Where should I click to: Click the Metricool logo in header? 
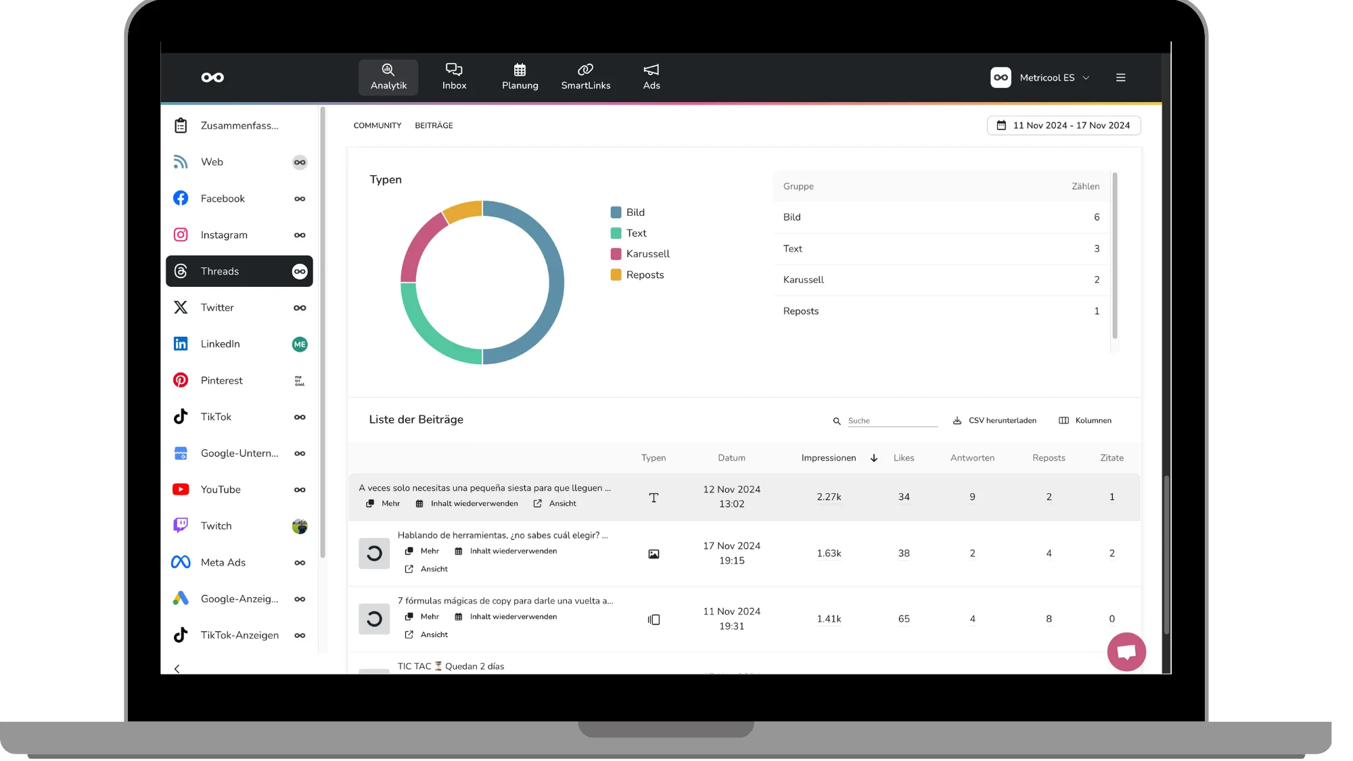pyautogui.click(x=212, y=78)
